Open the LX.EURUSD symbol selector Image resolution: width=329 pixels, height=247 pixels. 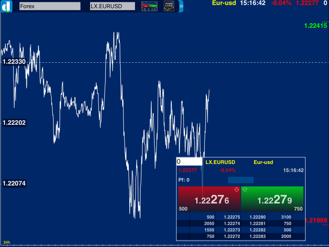pos(112,6)
